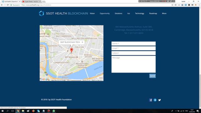Click the Subject input field

point(133,53)
